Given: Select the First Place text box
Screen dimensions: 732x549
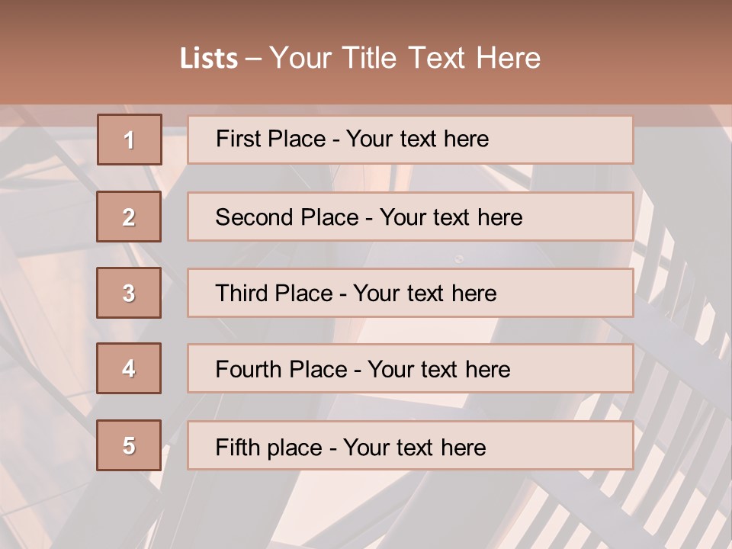Looking at the screenshot, I should (x=410, y=140).
